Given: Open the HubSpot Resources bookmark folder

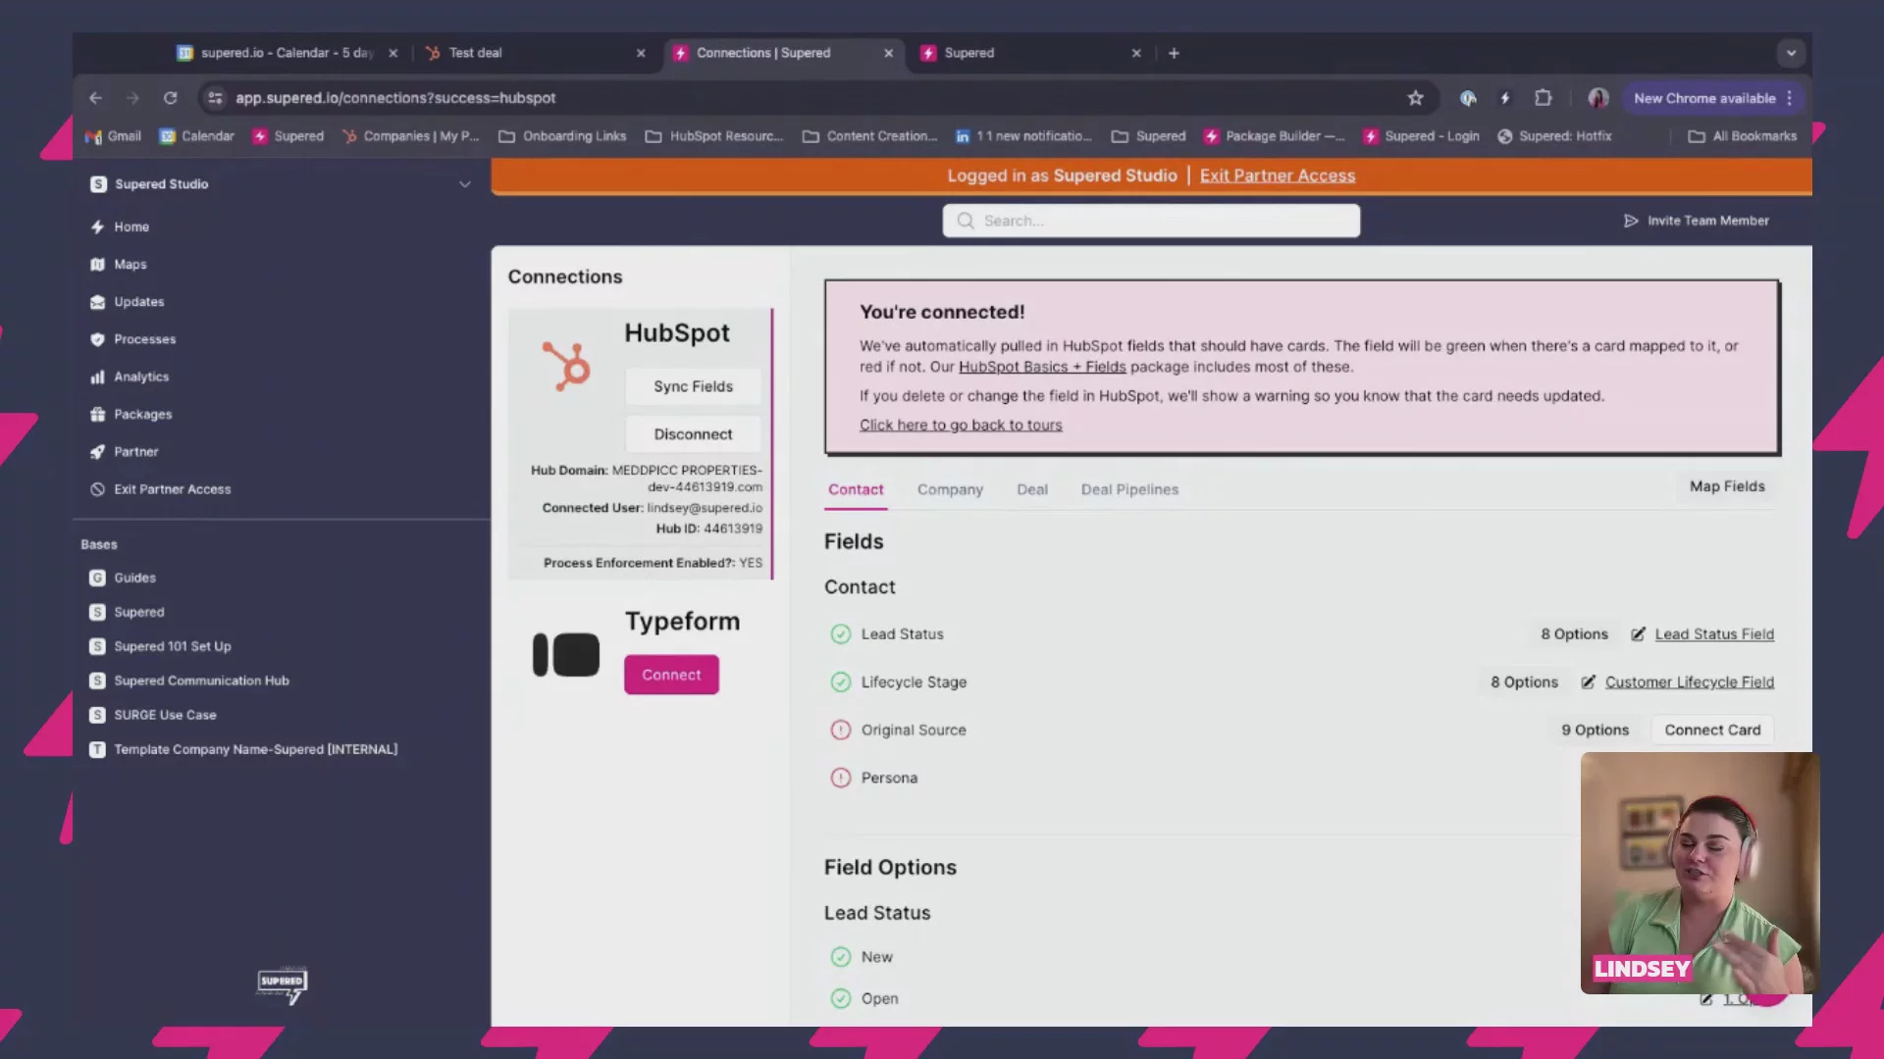Looking at the screenshot, I should pyautogui.click(x=714, y=136).
